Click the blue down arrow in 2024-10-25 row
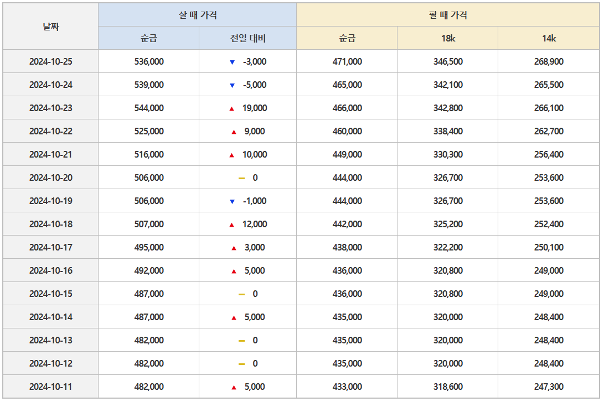 [x=232, y=62]
